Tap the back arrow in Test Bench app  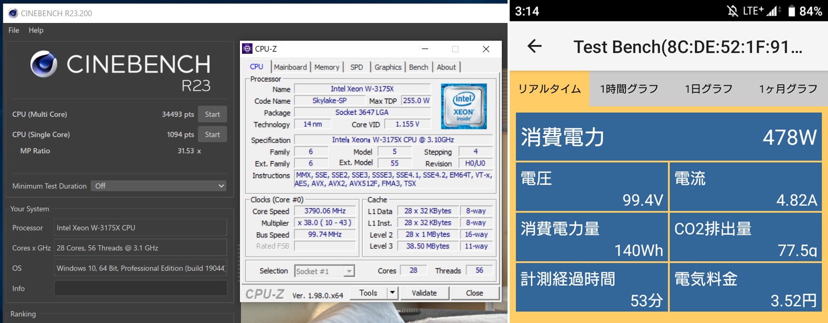pyautogui.click(x=534, y=46)
